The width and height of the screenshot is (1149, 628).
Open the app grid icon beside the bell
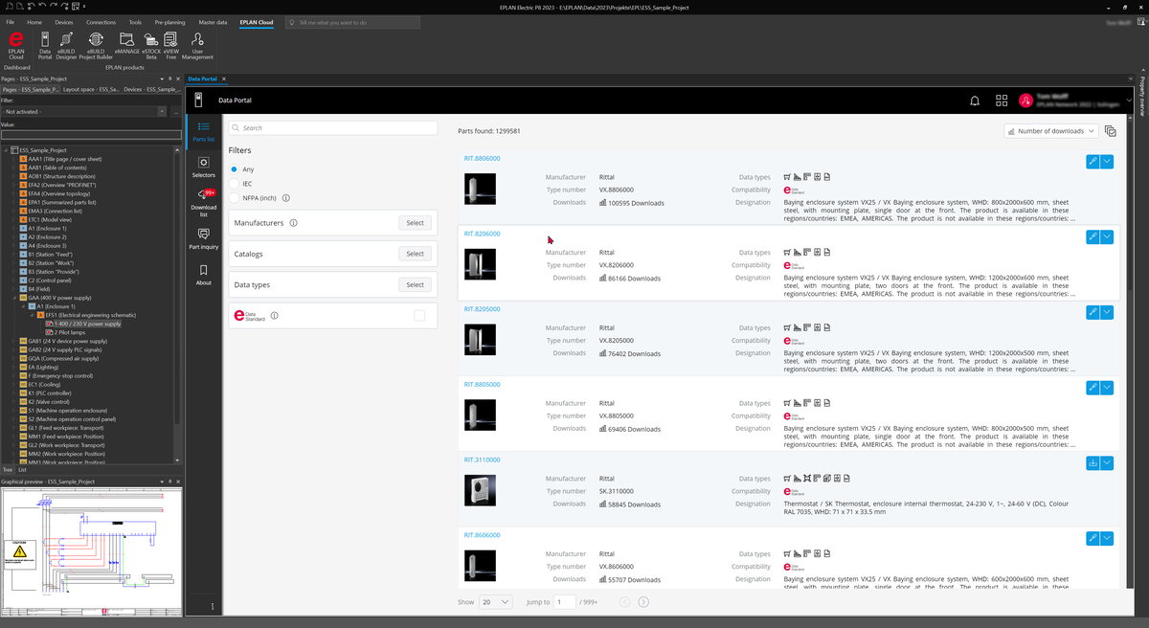(x=1002, y=101)
